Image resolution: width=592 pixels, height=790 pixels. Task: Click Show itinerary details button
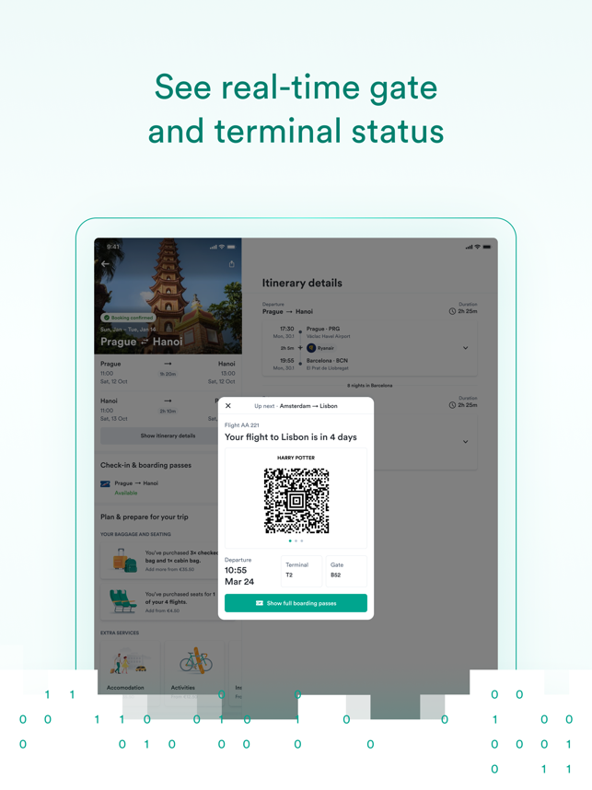(168, 436)
